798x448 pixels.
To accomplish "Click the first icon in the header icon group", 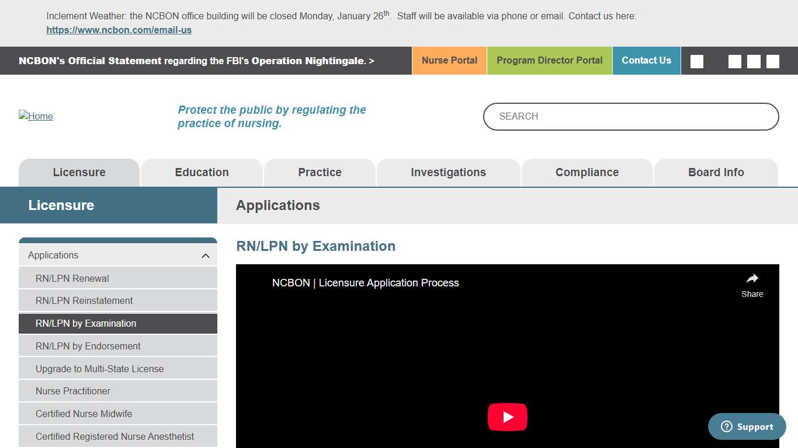I will pyautogui.click(x=734, y=61).
